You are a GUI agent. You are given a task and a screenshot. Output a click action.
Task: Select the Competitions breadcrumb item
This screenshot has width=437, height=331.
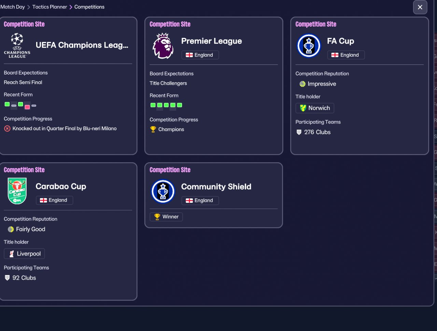(x=89, y=7)
